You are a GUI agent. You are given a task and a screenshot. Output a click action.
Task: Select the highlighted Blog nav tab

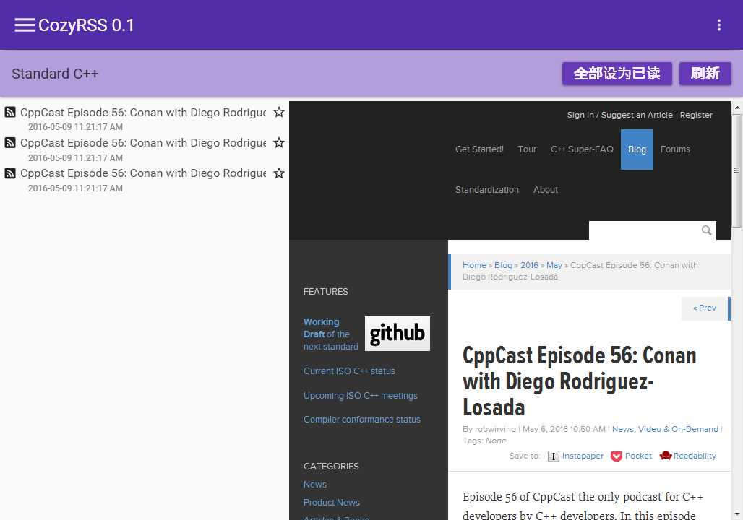637,149
